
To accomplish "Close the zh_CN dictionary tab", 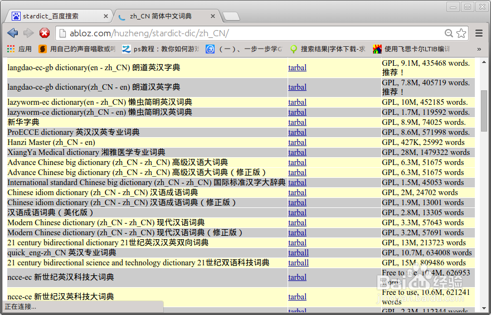I will (213, 16).
